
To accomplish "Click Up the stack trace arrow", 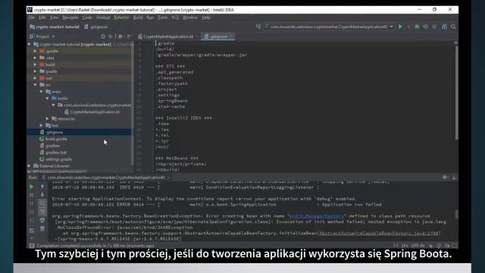I will coord(42,187).
